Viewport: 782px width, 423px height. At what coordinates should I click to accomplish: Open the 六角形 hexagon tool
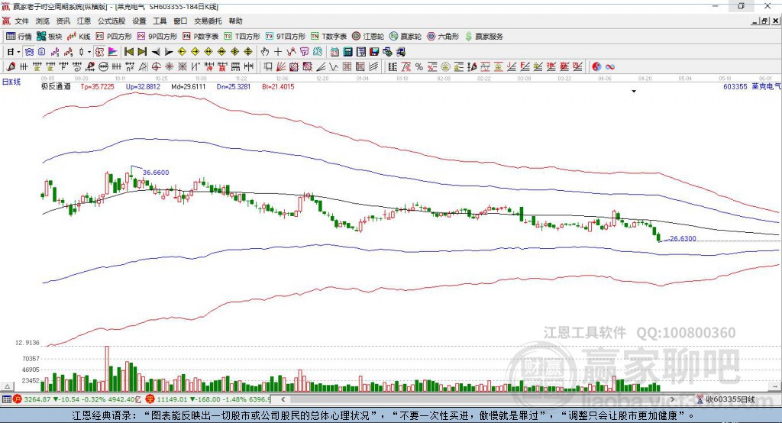[442, 37]
